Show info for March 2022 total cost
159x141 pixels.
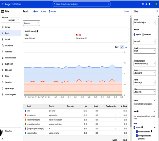pyautogui.click(x=37, y=31)
